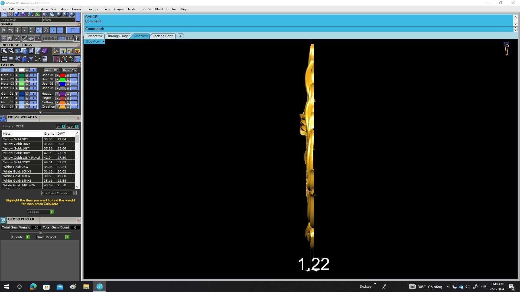This screenshot has height=292, width=520.
Task: Click the four-viewport layout icon
Action: (x=4, y=59)
